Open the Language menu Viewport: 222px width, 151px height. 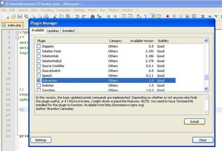coord(63,10)
